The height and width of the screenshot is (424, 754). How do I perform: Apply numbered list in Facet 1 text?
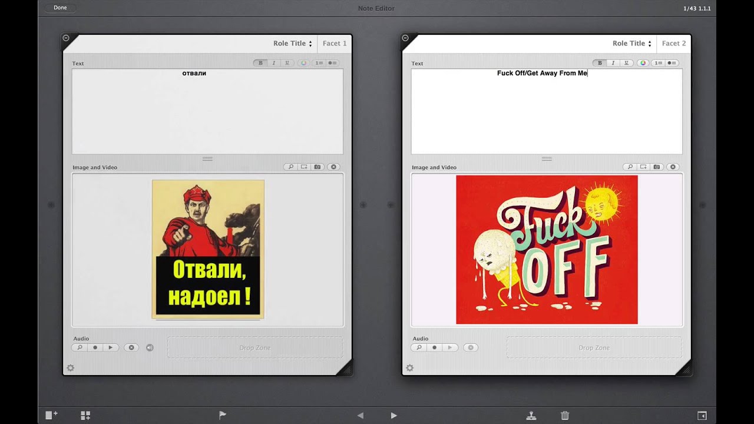319,63
